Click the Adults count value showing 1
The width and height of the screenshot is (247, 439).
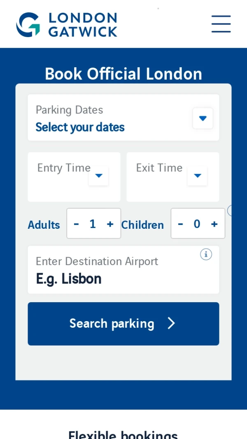tap(93, 224)
